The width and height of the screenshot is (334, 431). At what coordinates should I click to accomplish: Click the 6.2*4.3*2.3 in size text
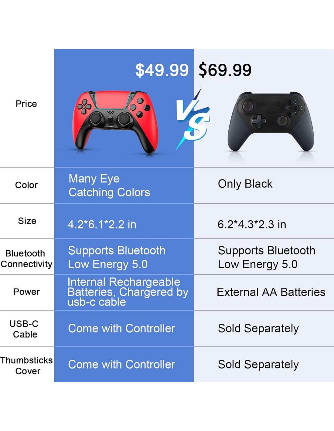(x=252, y=225)
